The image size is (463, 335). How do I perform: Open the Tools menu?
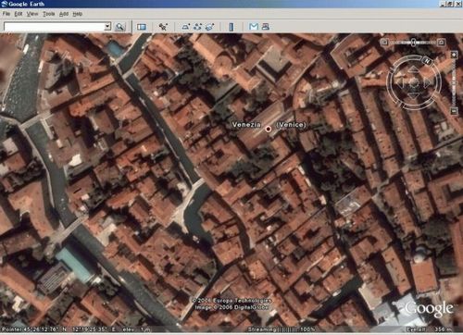click(x=48, y=14)
